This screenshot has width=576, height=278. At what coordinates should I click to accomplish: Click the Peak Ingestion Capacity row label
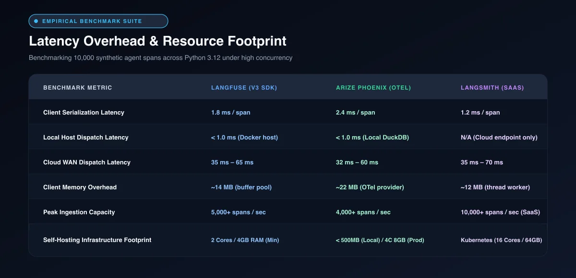(x=79, y=212)
